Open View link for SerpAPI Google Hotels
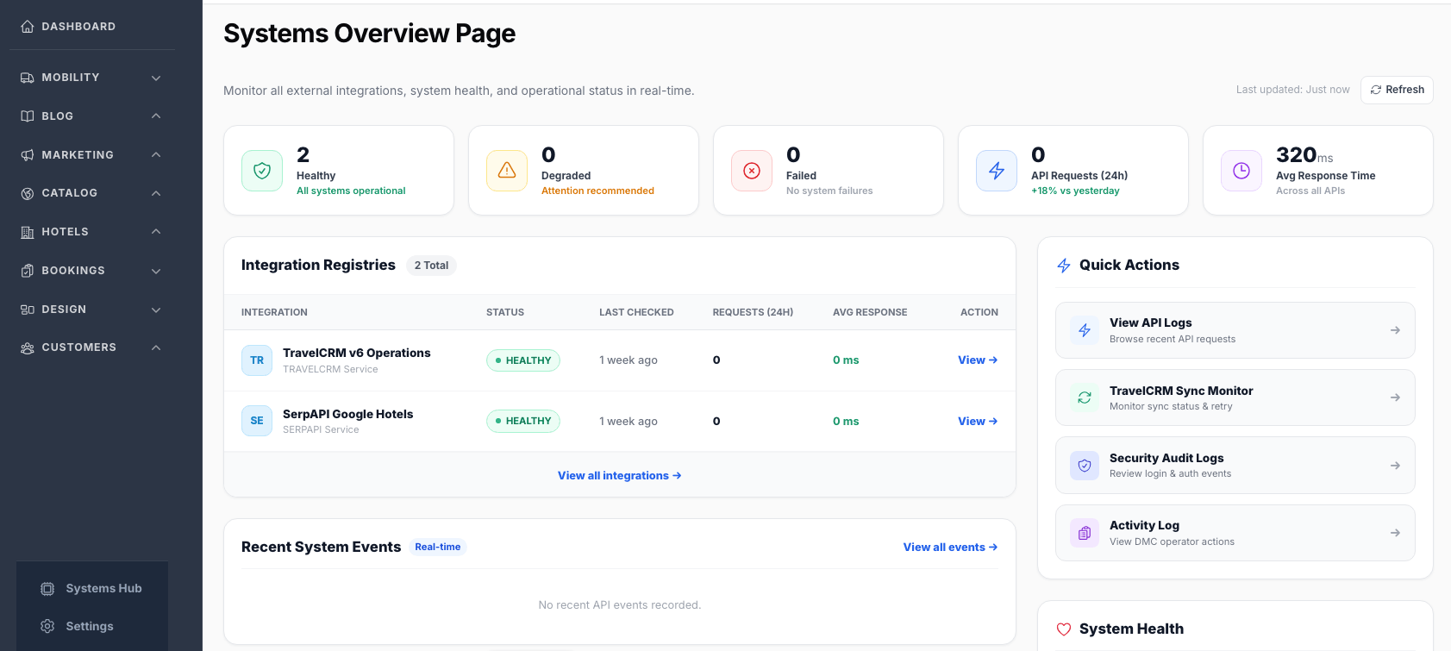Viewport: 1451px width, 651px height. (978, 421)
